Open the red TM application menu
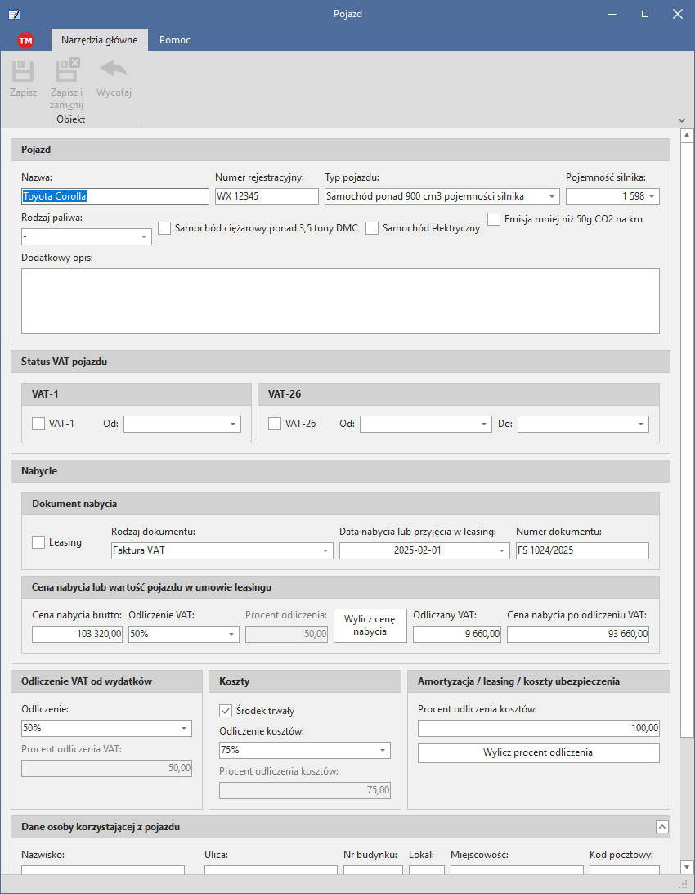Viewport: 695px width, 894px height. pyautogui.click(x=25, y=40)
